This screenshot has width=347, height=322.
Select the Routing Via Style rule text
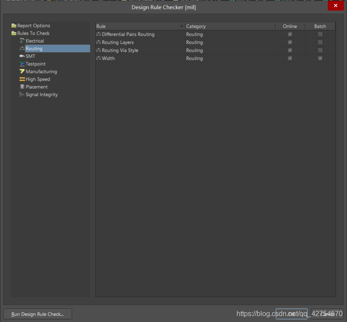pyautogui.click(x=120, y=50)
